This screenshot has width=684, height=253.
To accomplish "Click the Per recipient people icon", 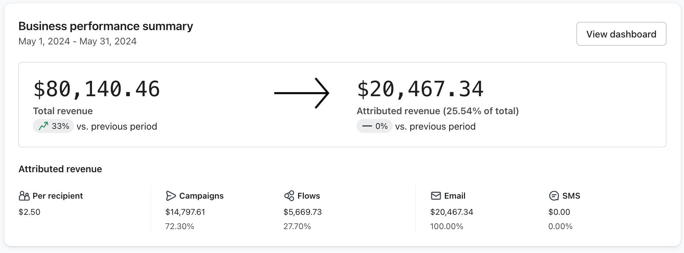I will click(24, 196).
